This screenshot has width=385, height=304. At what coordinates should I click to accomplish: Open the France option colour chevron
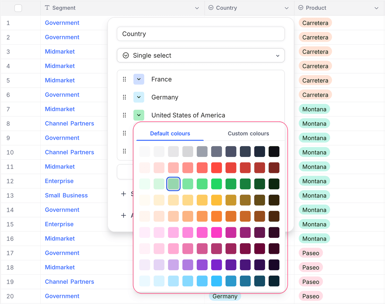[139, 79]
